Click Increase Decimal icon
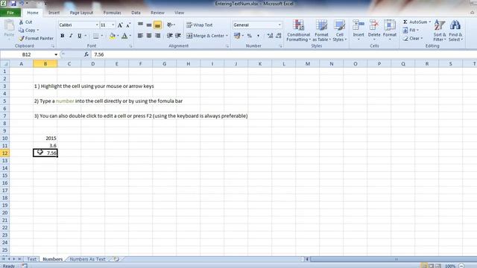Screen dimensions: 477x268 (x=270, y=36)
